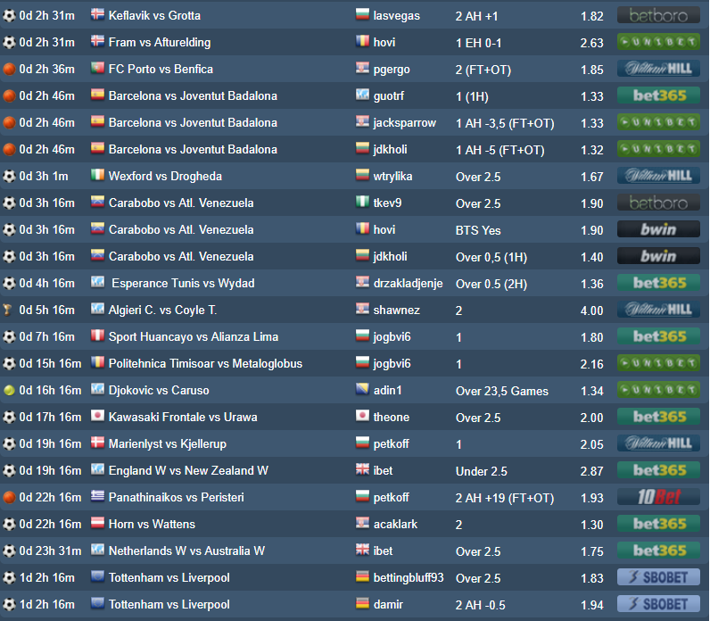Open the Algieri C. vs Coyle T. match

pyautogui.click(x=162, y=310)
